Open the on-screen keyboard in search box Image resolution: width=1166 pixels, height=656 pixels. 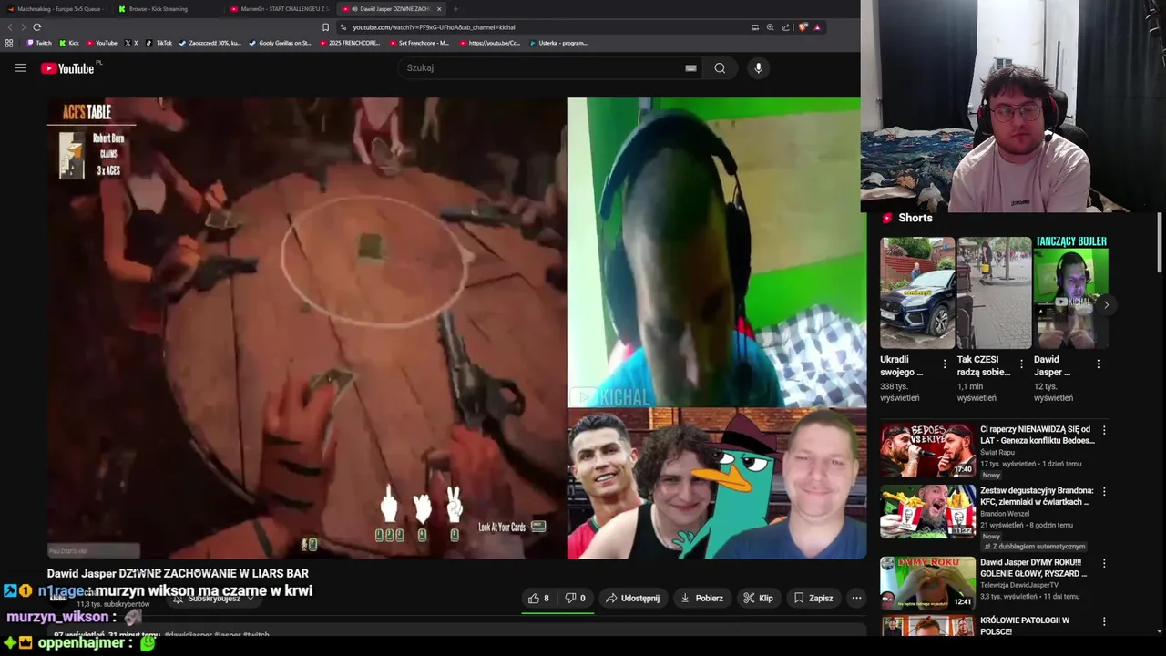(690, 67)
